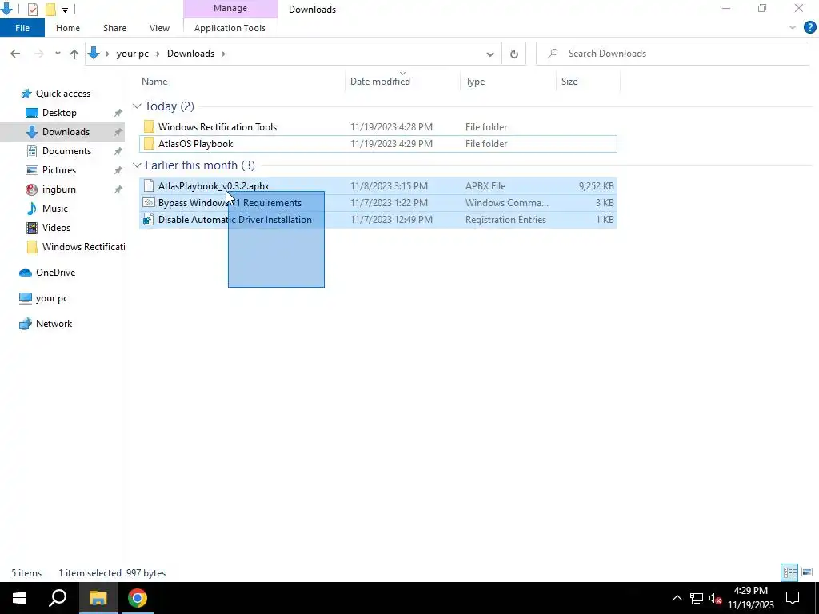Click the Bypass Windows 11 Requirements script icon

point(149,202)
